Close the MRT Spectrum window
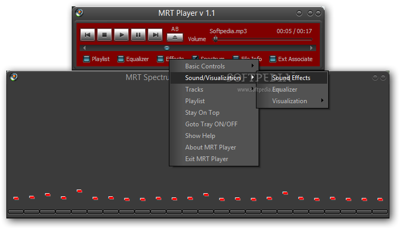Viewport: 400px width, 229px height. pyautogui.click(x=383, y=77)
